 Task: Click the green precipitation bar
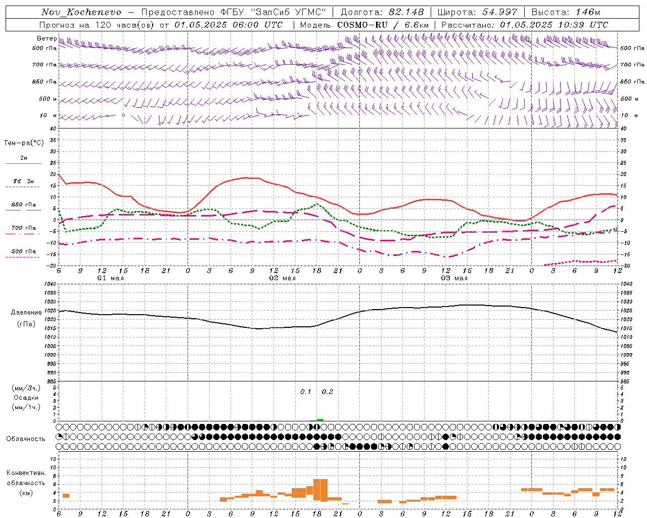pos(320,419)
